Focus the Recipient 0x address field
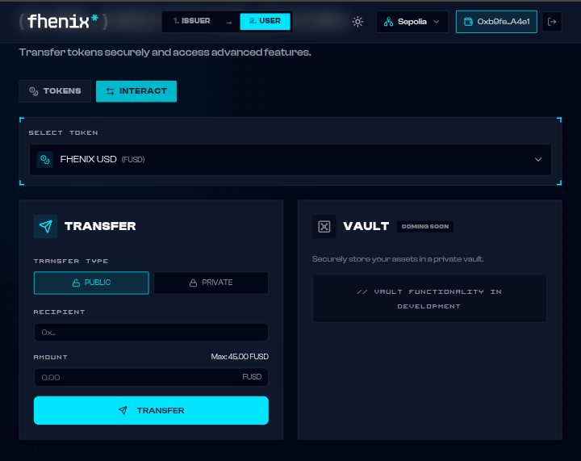Viewport: 581px width, 461px height. click(x=151, y=333)
